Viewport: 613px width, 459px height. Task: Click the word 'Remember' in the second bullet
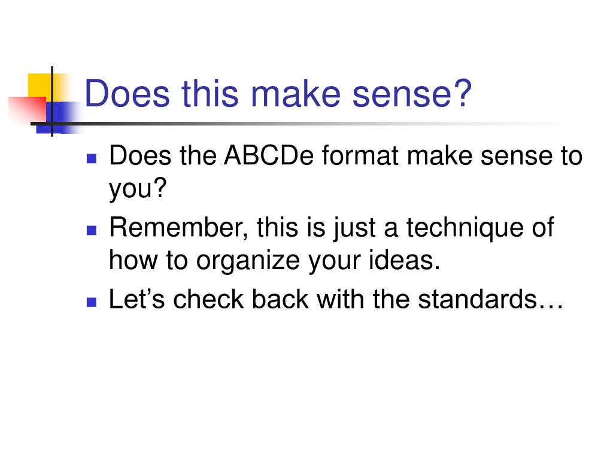pos(178,228)
